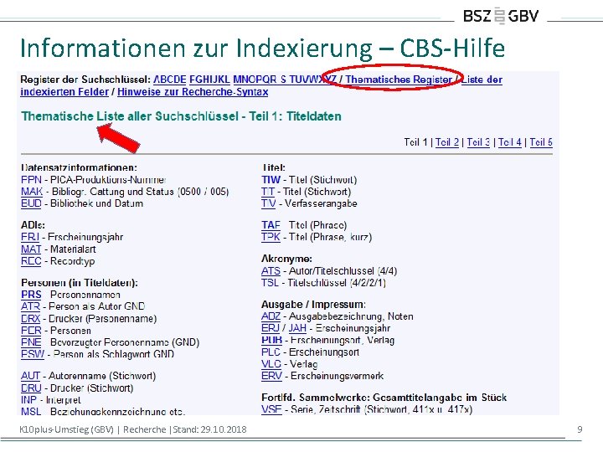Open TAF Titel Phrase key
603x452 pixels.
[x=271, y=225]
